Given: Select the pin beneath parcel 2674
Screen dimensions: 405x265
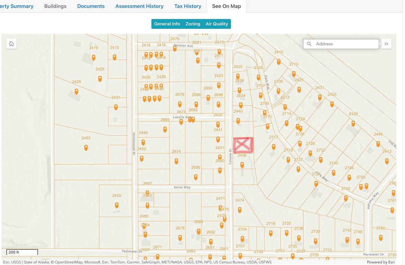Looking at the screenshot, I should coord(176,161).
